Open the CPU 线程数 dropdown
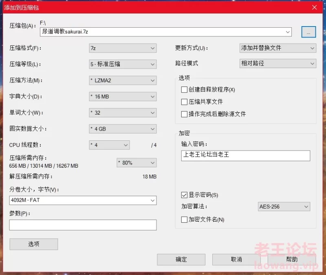 (x=109, y=145)
